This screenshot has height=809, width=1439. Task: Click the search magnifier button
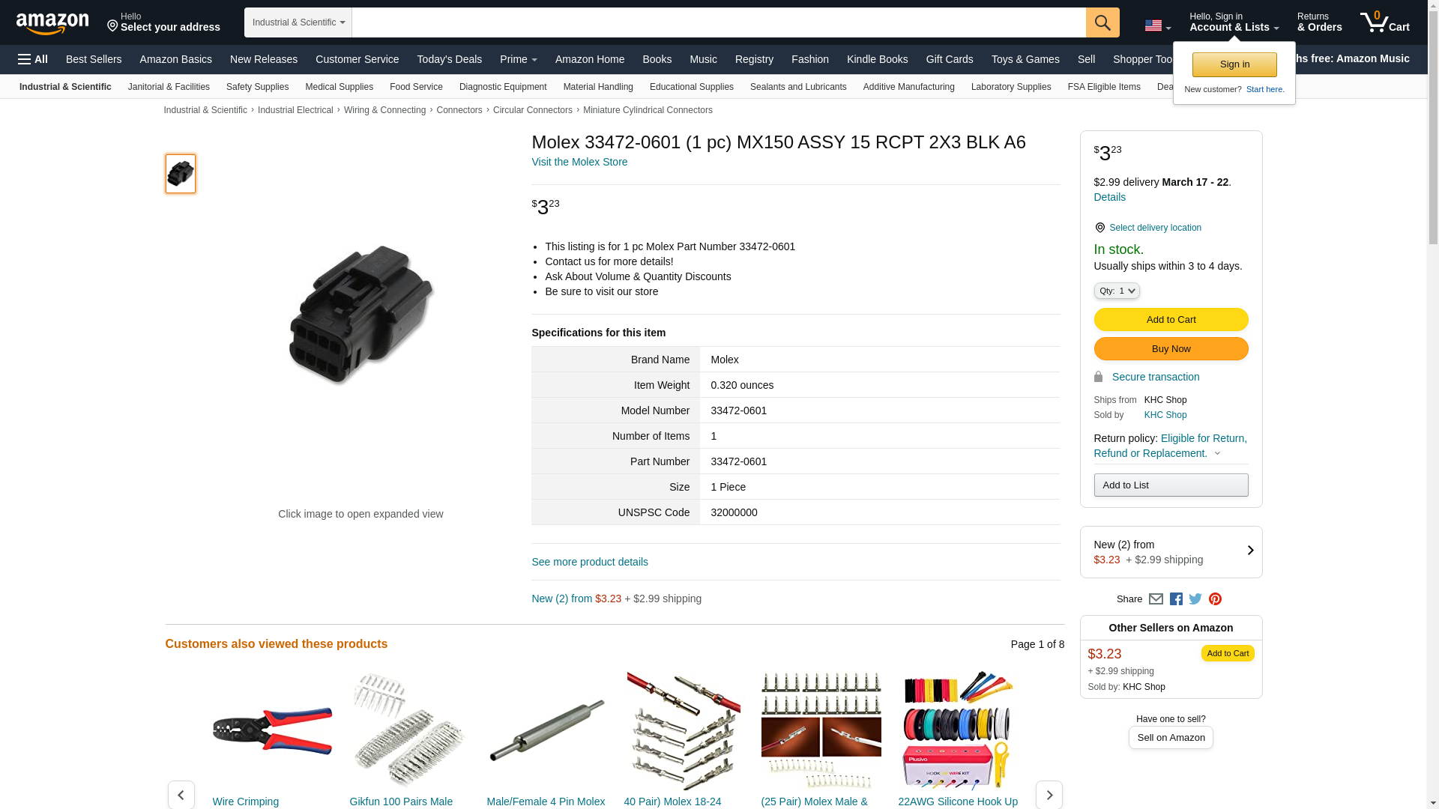1102,22
